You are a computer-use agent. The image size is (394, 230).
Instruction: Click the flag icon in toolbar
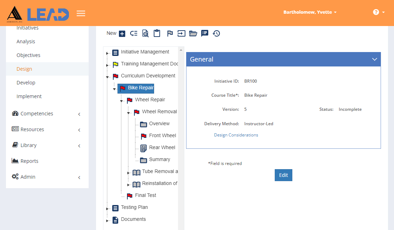(x=170, y=33)
